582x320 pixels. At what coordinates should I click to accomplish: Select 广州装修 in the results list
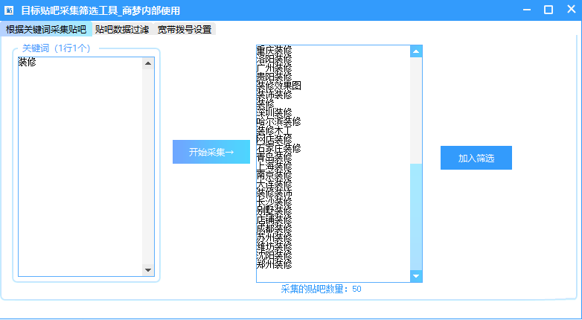275,68
